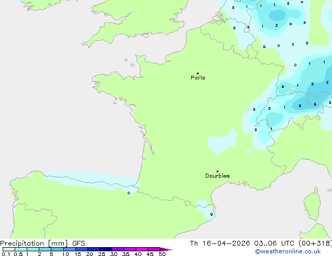Click the Precipitation [mm] GFS title
Image resolution: width=332 pixels, height=256 pixels.
(x=42, y=243)
